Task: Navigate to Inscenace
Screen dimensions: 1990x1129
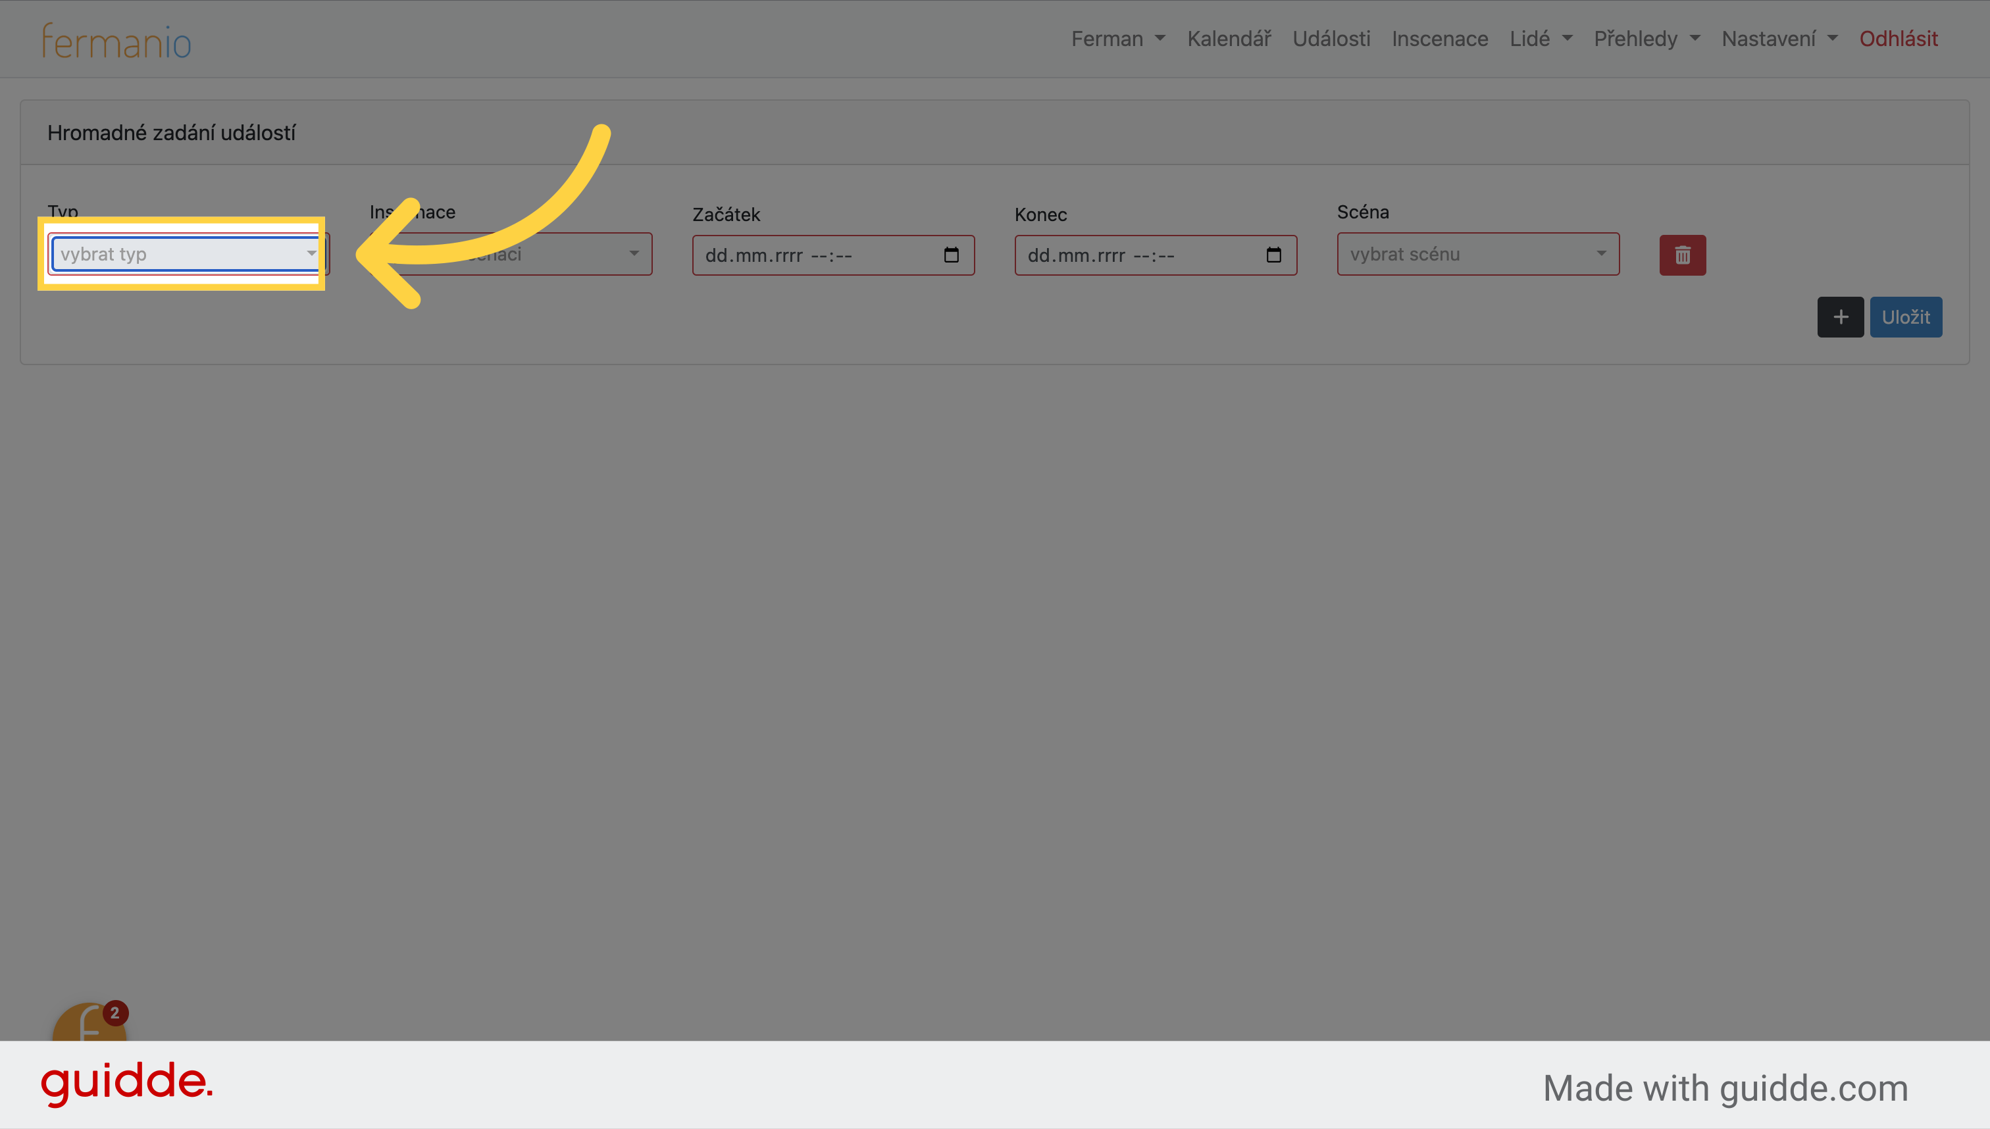Action: pos(1439,39)
